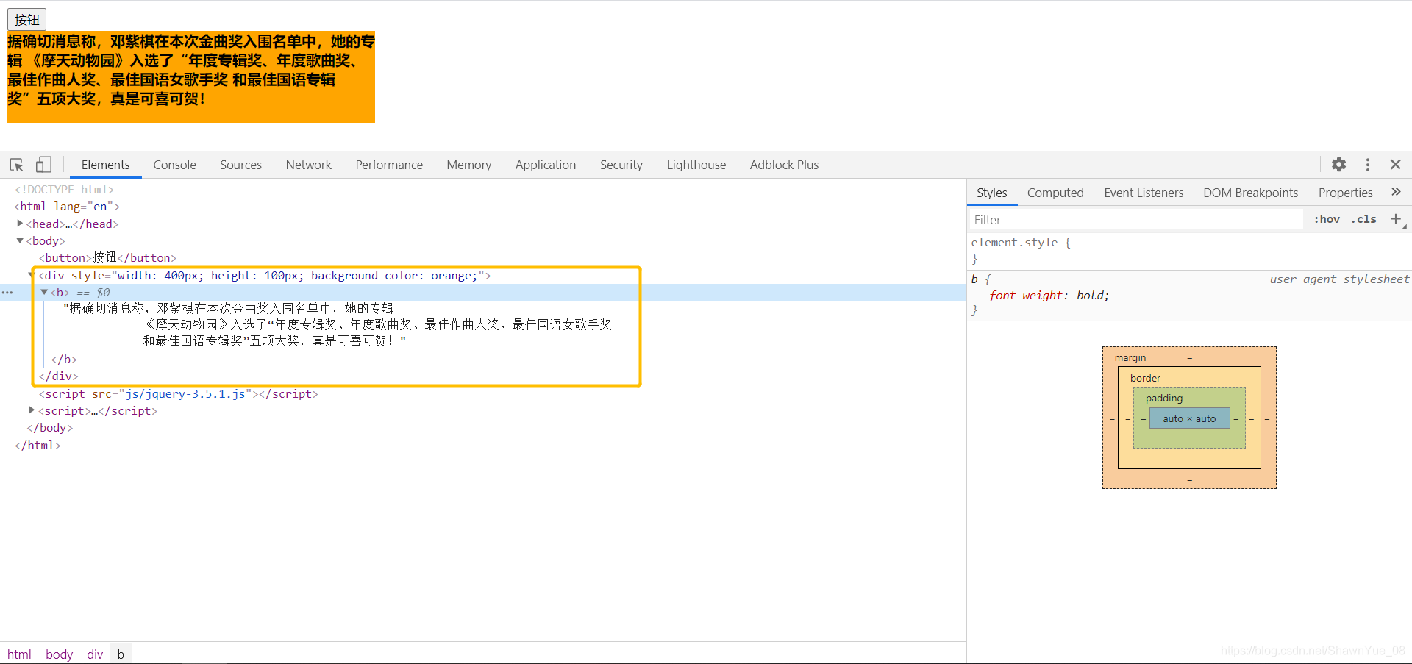Select b in the breadcrumb bar
The image size is (1412, 664).
coord(121,654)
